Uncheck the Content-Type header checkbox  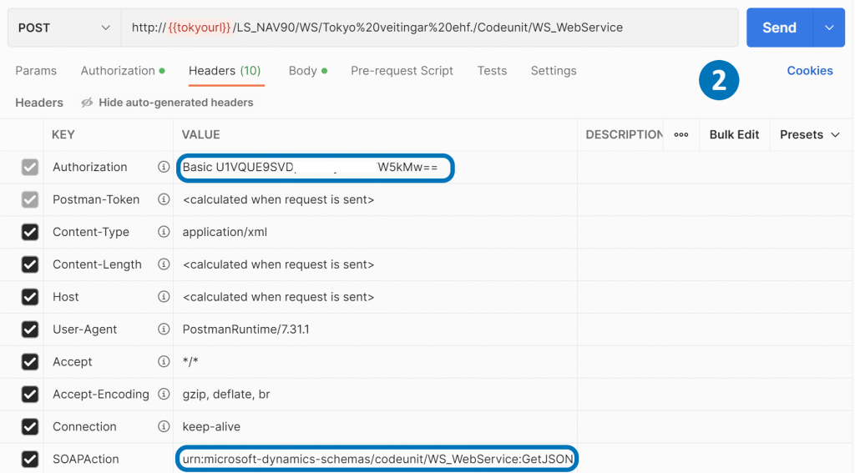click(x=30, y=233)
